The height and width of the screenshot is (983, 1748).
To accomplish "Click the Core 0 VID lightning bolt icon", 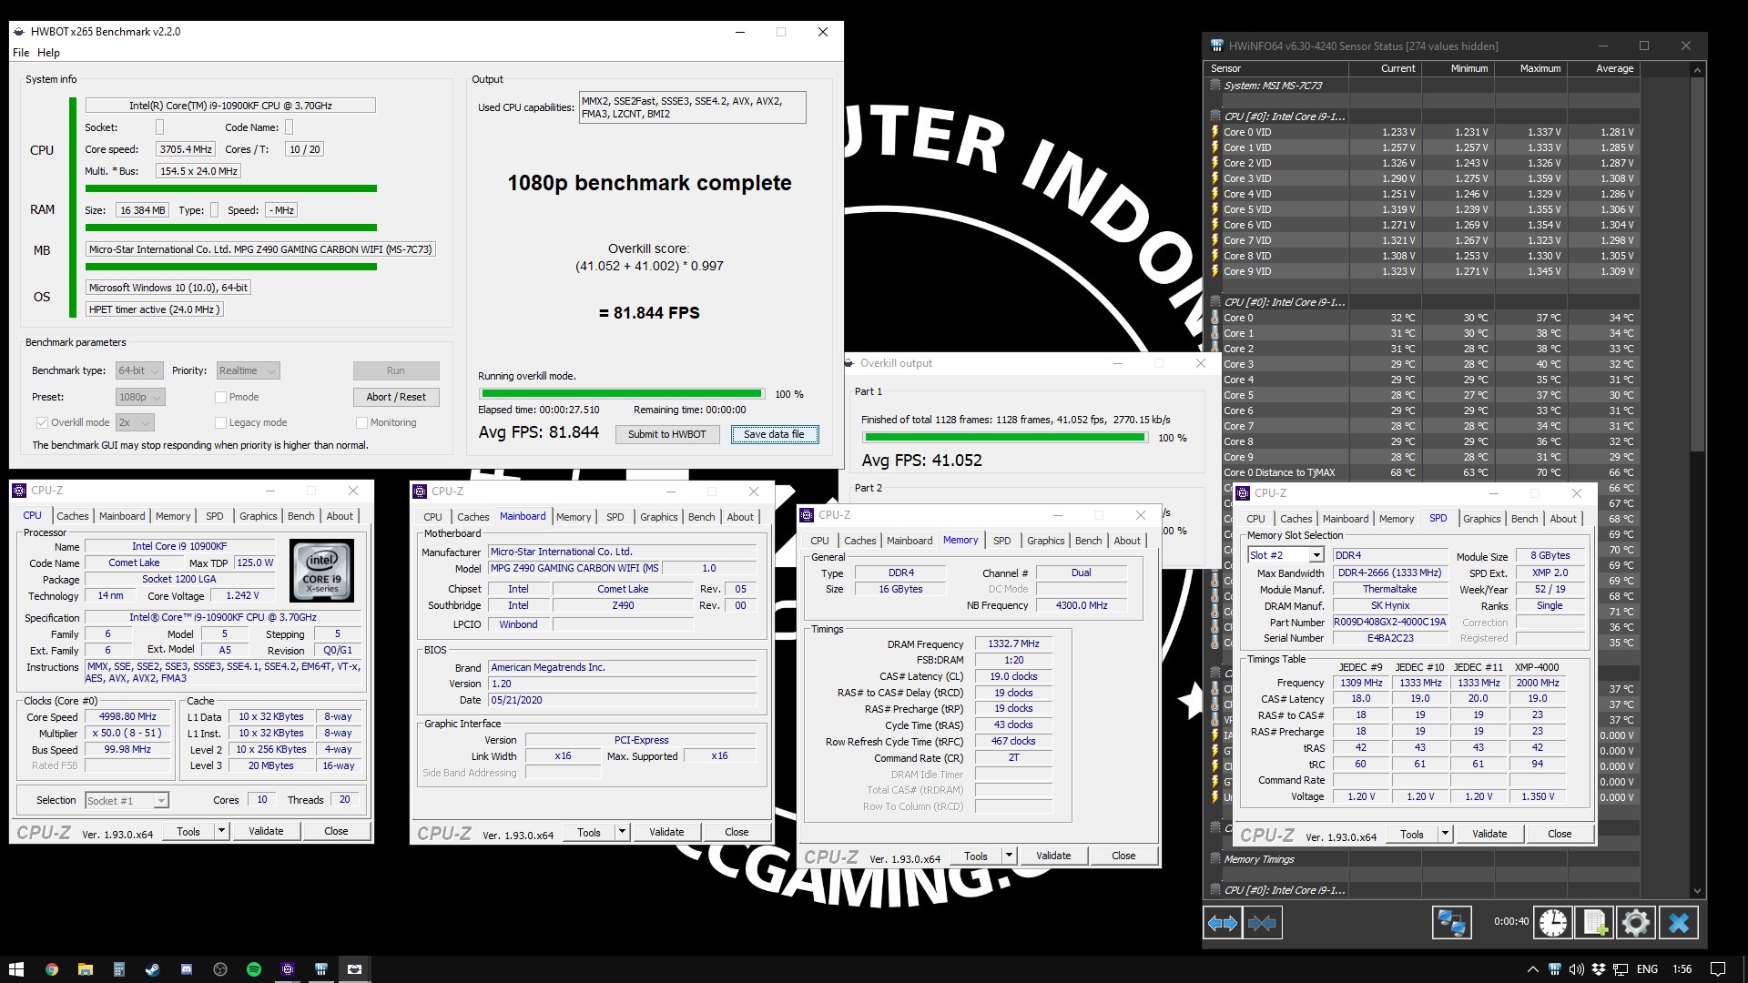I will [1214, 132].
